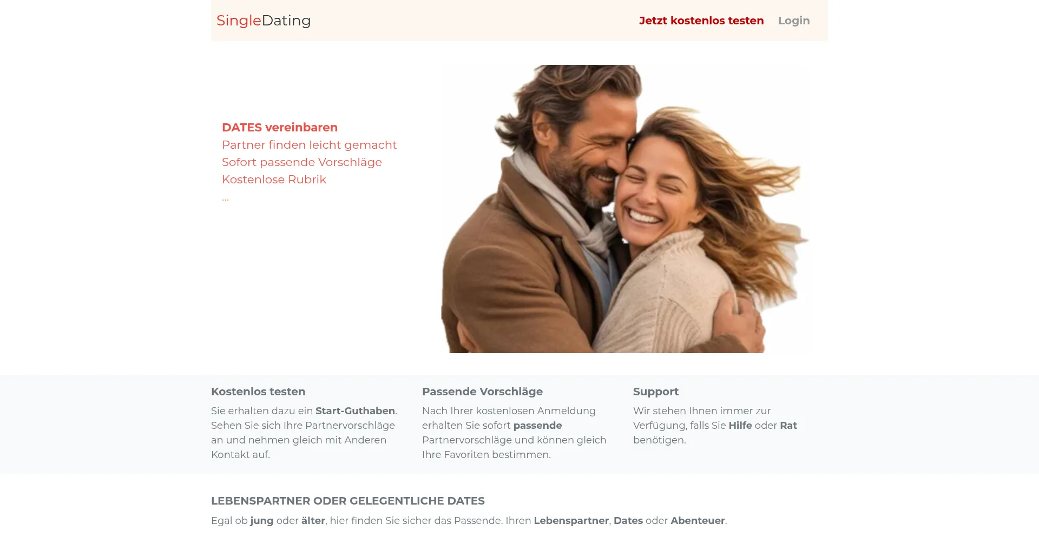This screenshot has width=1039, height=537.
Task: Select the DATES vereinbaren headline
Action: point(280,128)
